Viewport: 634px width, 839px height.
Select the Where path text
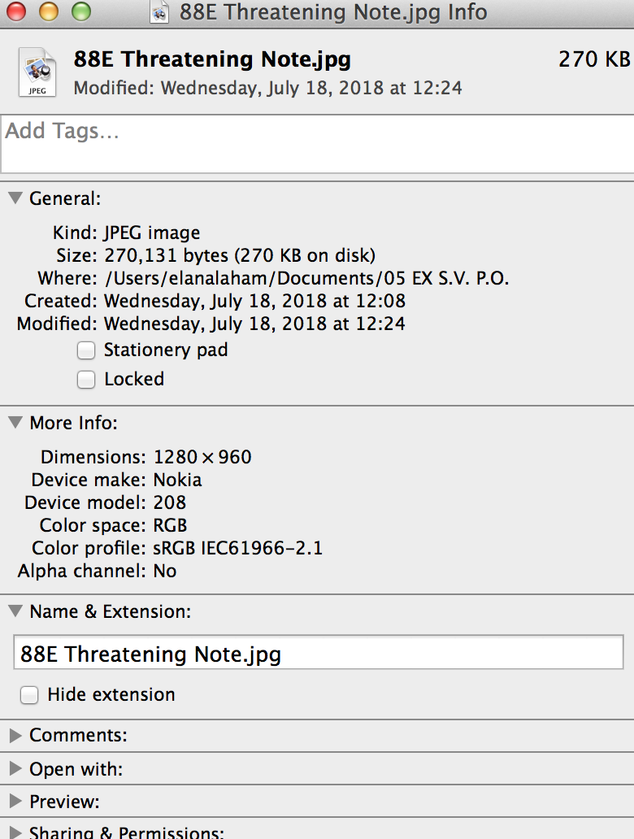point(306,278)
